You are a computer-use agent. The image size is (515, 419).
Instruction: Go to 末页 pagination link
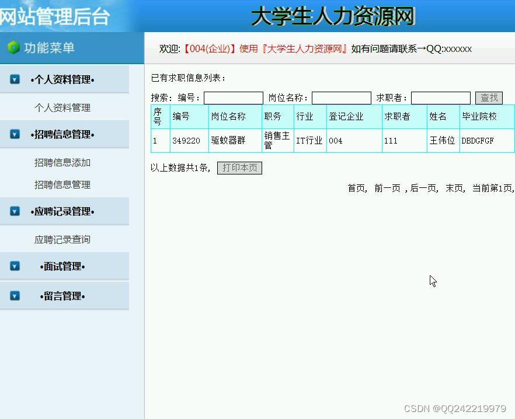click(454, 188)
